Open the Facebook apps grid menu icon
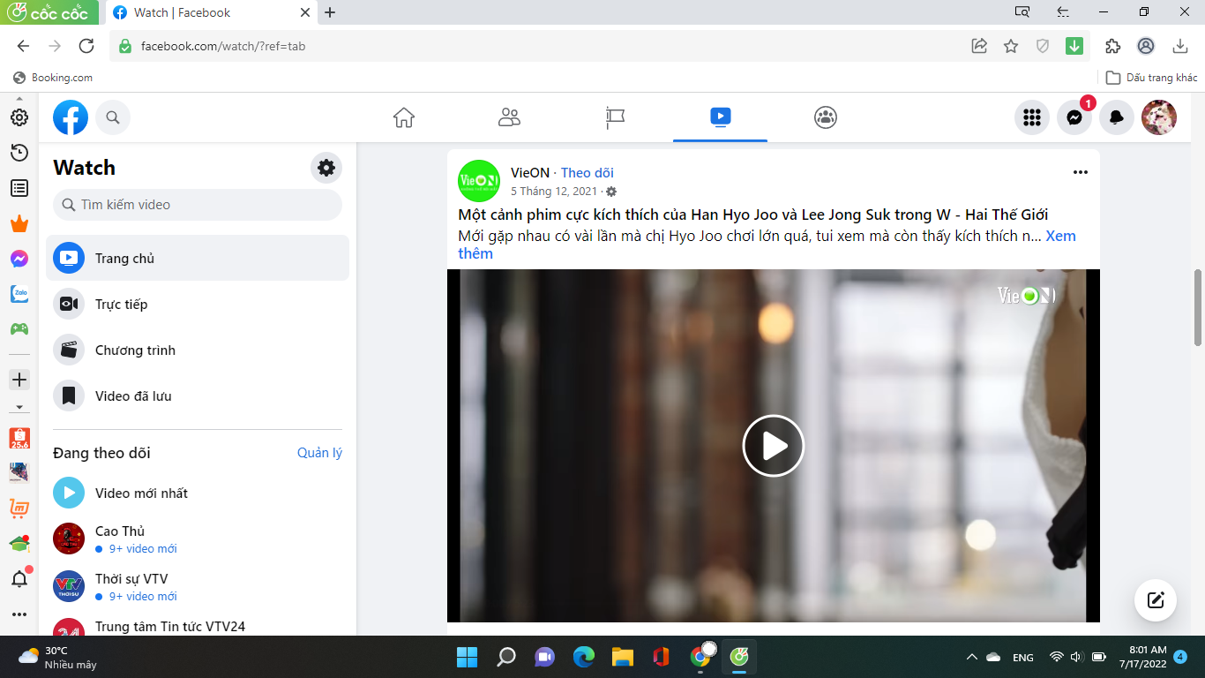 (1032, 117)
